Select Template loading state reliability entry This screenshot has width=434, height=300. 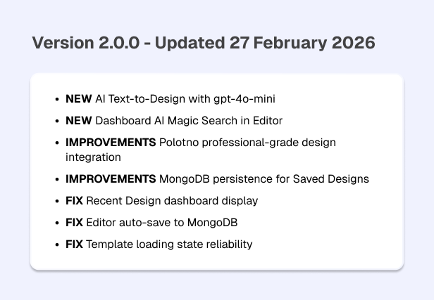(x=159, y=244)
